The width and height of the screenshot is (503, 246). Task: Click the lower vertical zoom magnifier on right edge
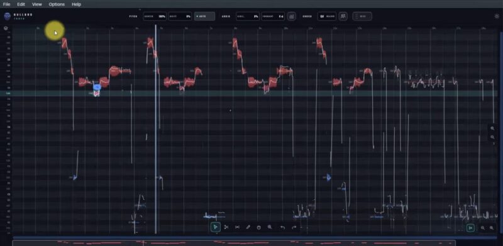[x=492, y=137]
